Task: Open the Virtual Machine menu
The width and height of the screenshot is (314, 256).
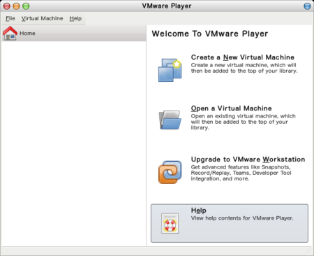Action: (x=42, y=18)
